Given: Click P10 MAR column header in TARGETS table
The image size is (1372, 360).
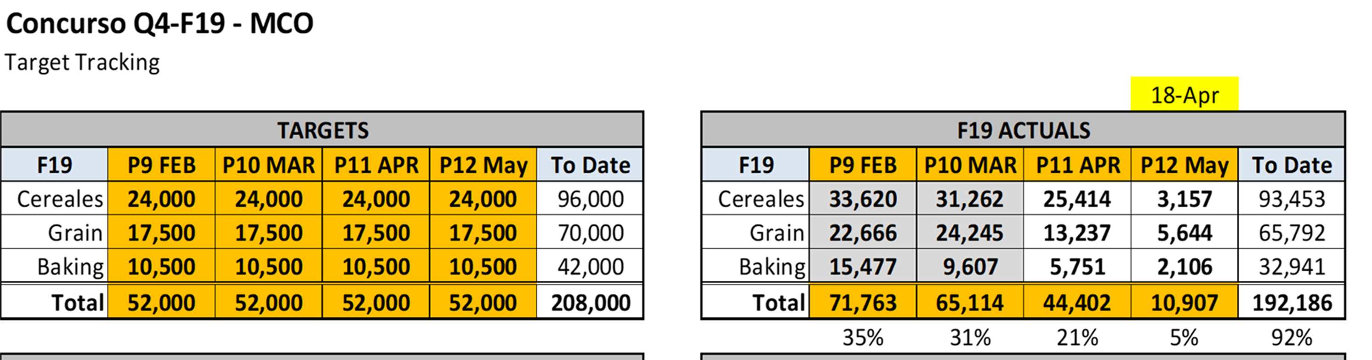Looking at the screenshot, I should [x=268, y=165].
